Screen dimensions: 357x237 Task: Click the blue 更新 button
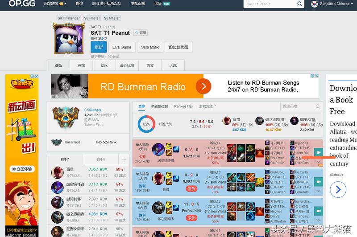point(99,47)
